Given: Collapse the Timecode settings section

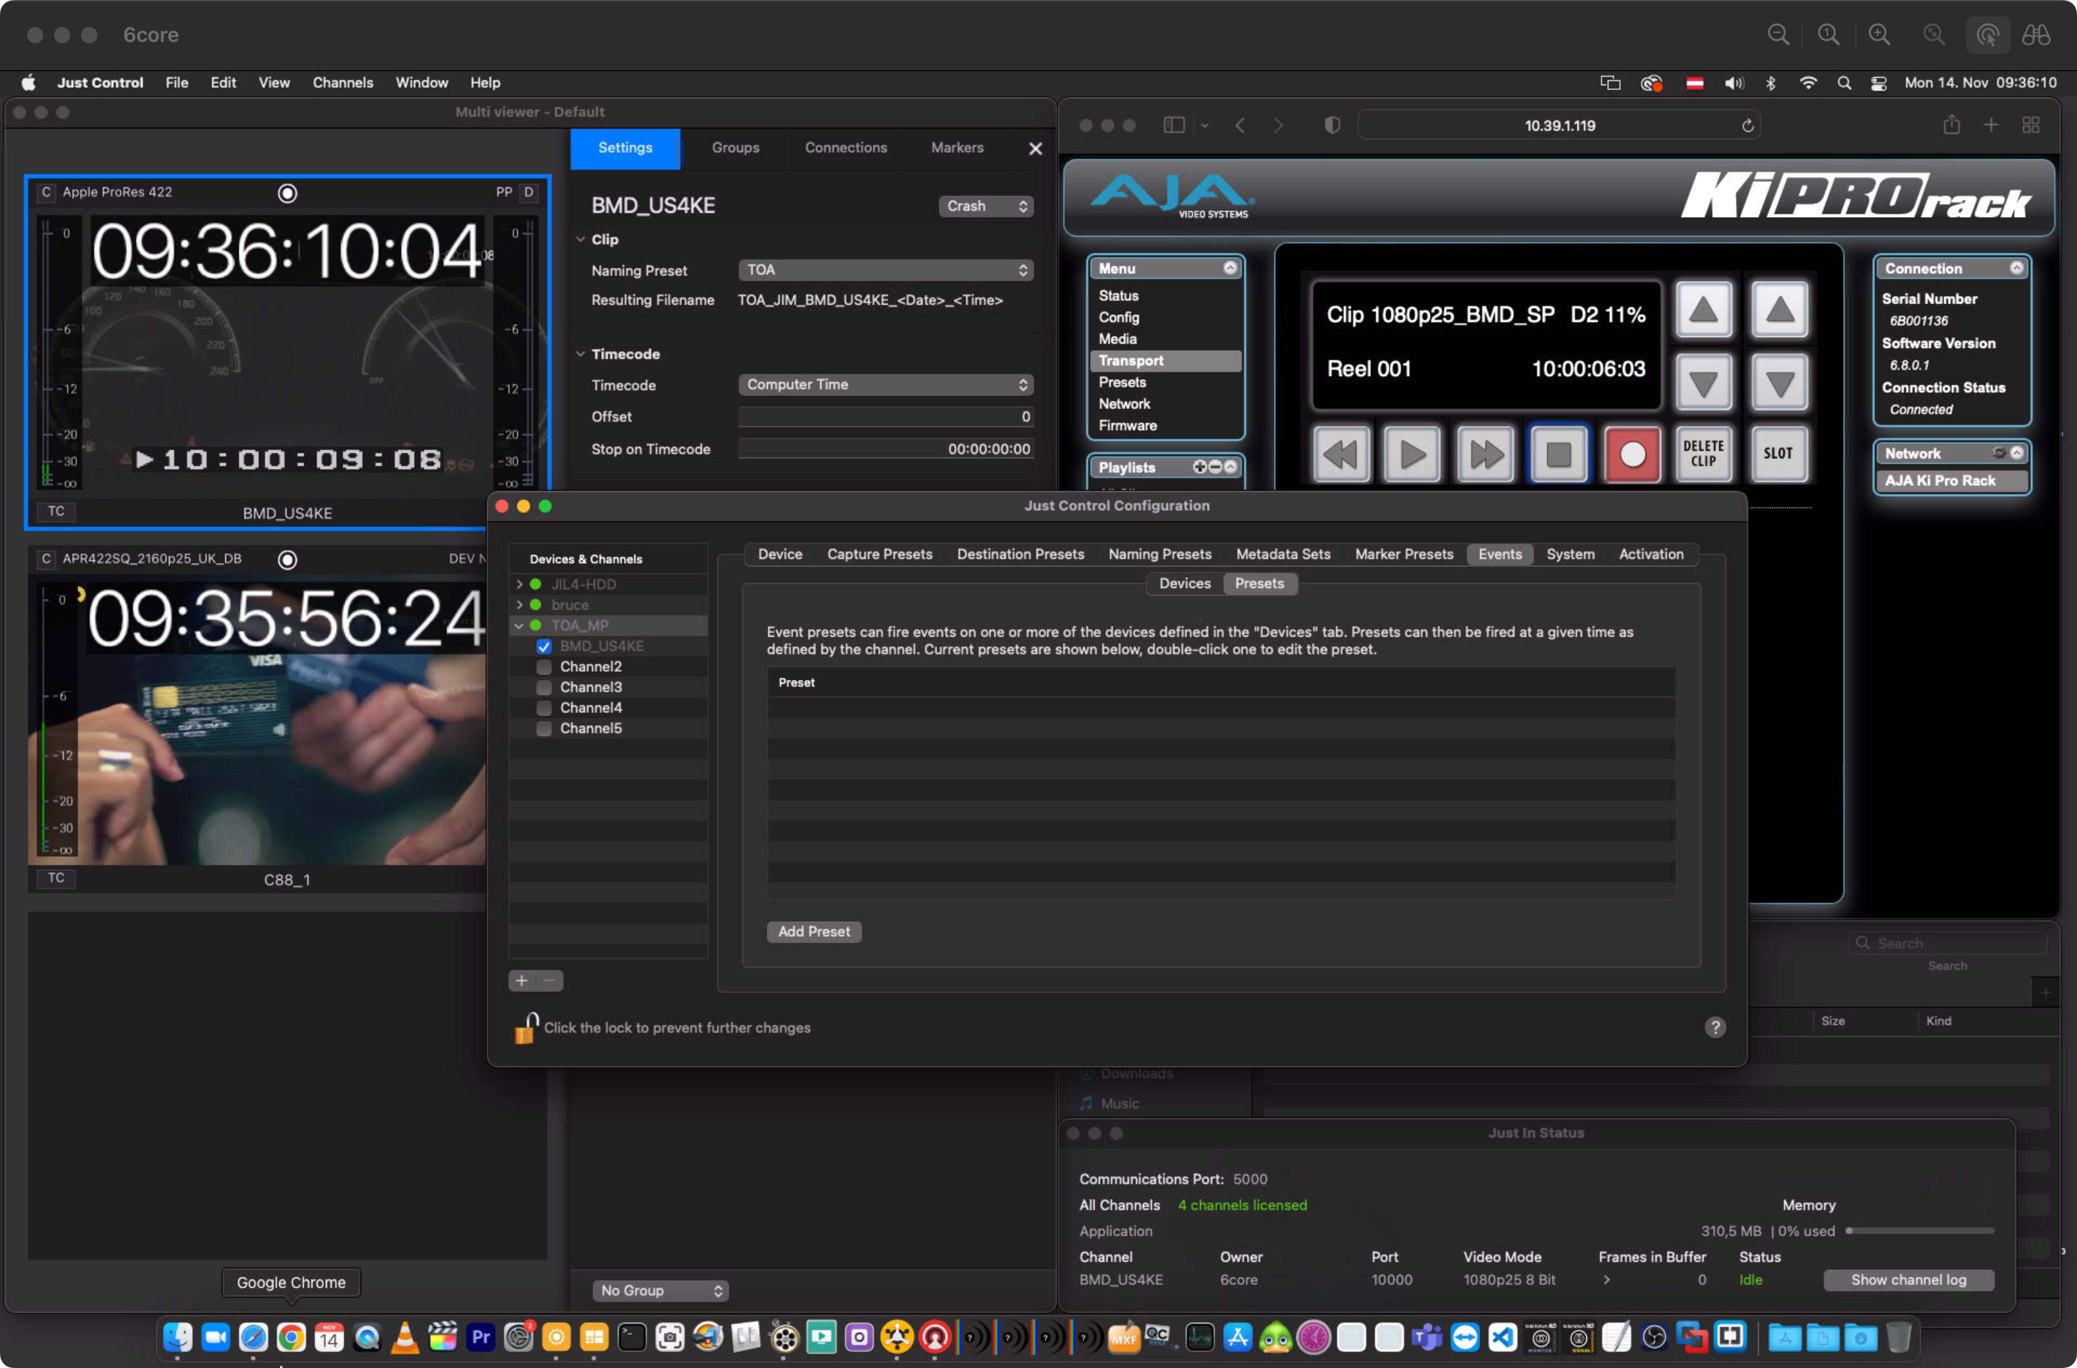Looking at the screenshot, I should click(580, 353).
